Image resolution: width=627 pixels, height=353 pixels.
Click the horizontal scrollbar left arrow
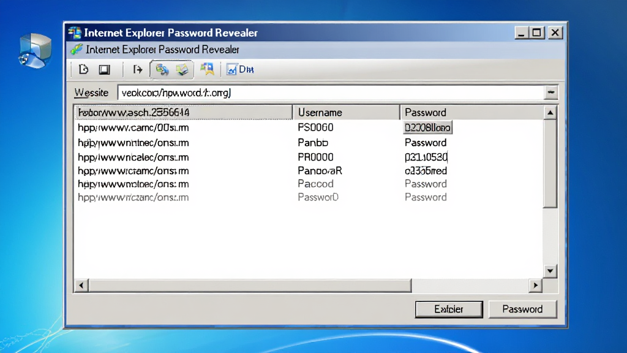[x=81, y=286]
